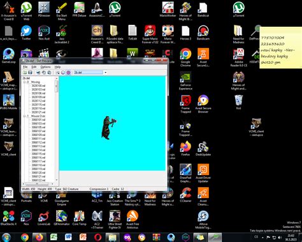Click the Open file icon in Def Preview toolbar
This screenshot has width=302, height=242.
(x=25, y=73)
